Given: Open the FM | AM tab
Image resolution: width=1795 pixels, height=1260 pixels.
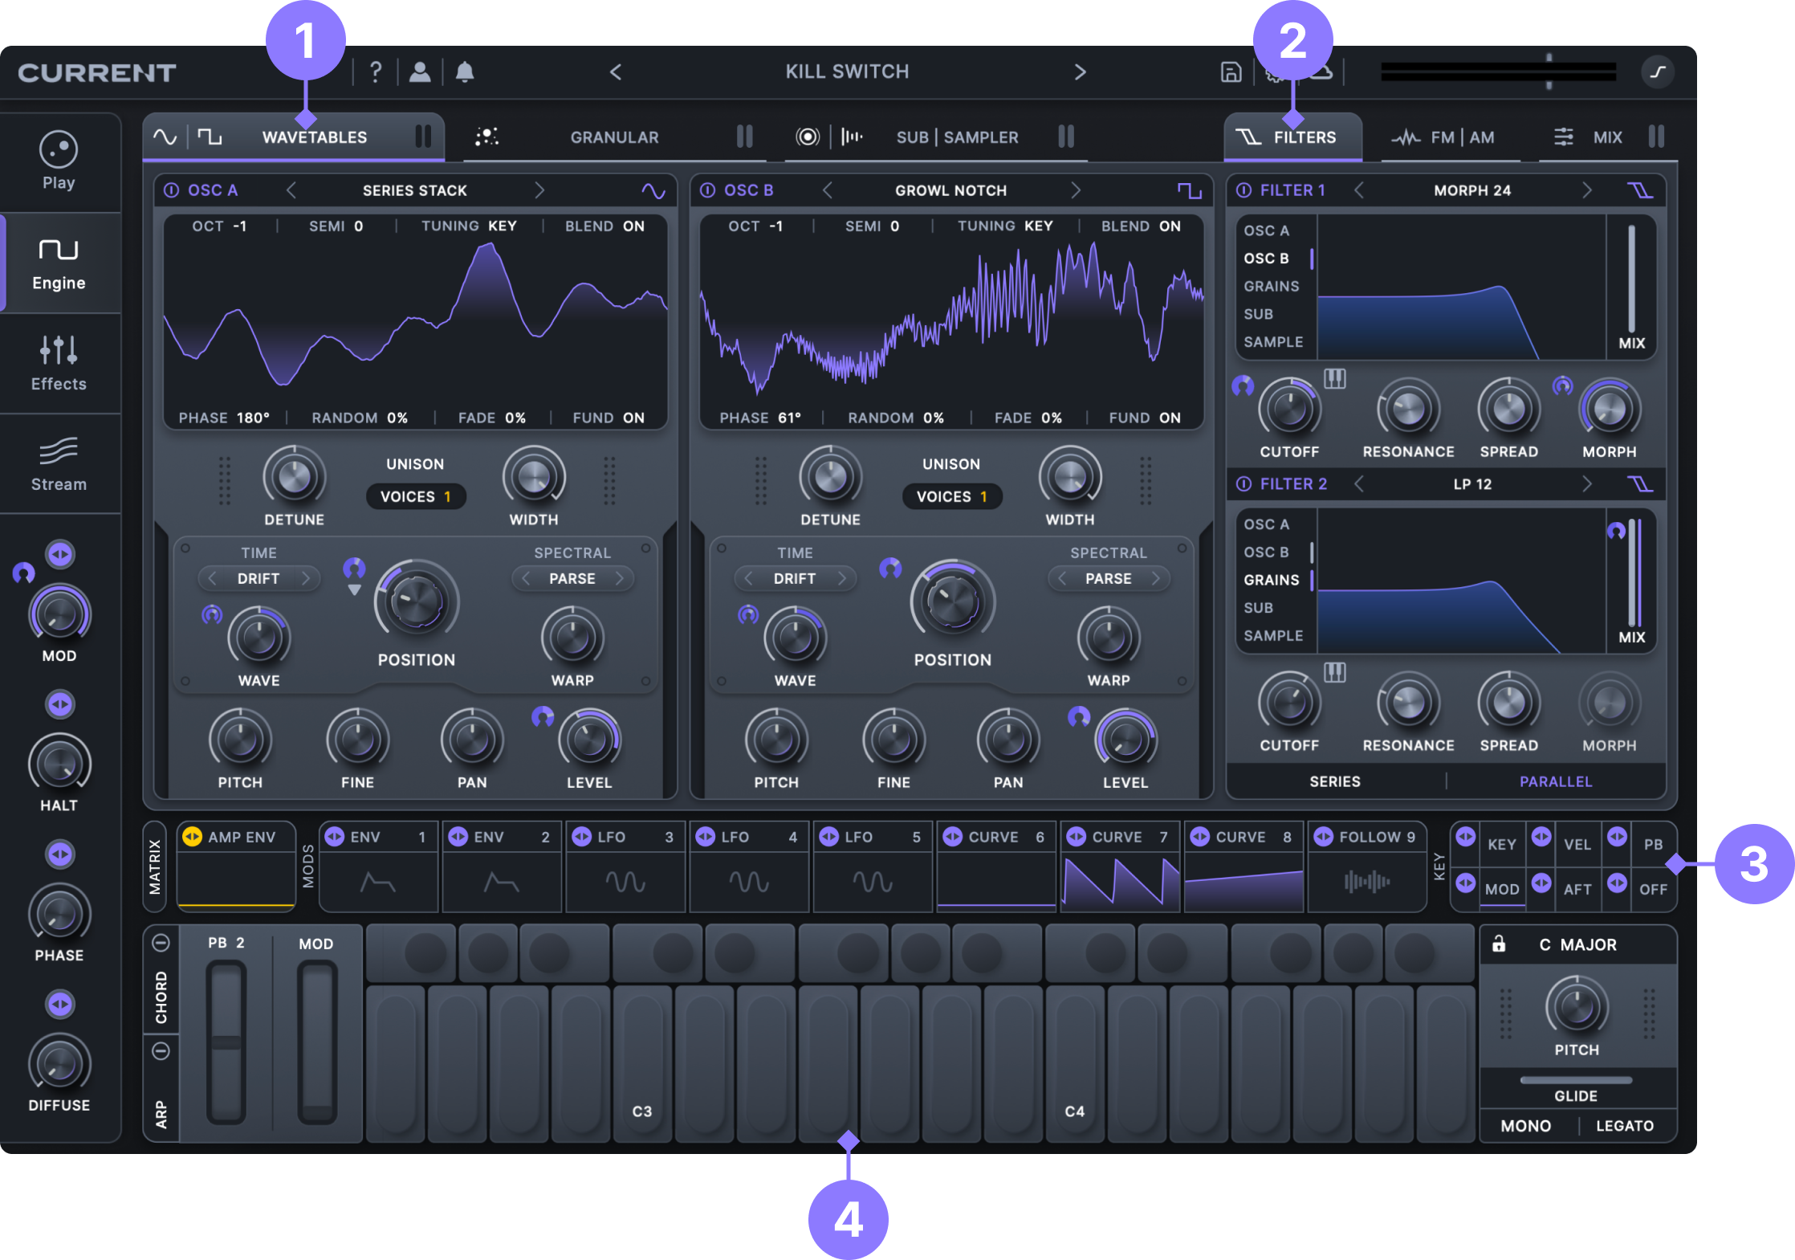Looking at the screenshot, I should pos(1461,137).
